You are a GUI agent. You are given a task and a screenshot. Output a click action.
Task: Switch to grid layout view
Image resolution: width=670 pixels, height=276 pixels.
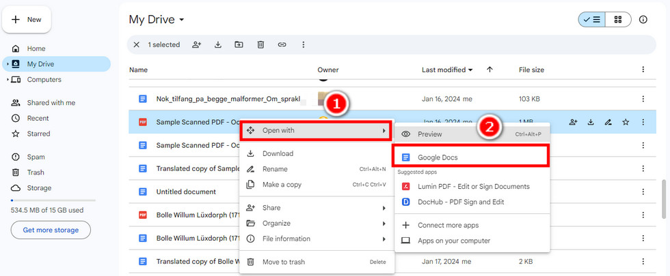(x=618, y=20)
